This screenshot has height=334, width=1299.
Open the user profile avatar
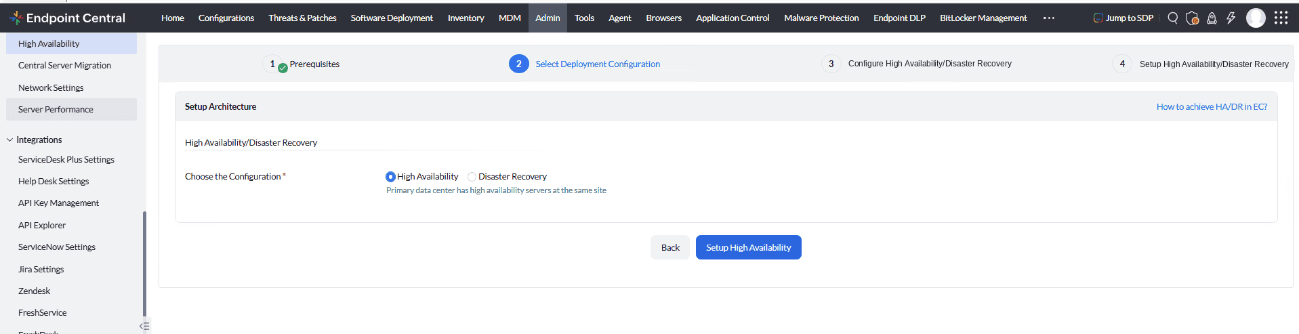pyautogui.click(x=1256, y=18)
